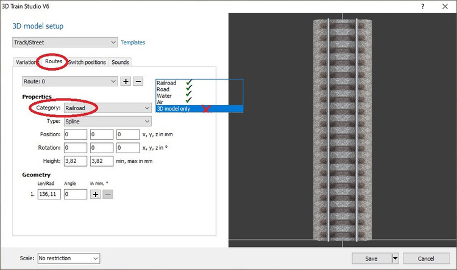Screen dimensions: 457x270
Task: Open the Save button dropdown arrow
Action: 395,258
